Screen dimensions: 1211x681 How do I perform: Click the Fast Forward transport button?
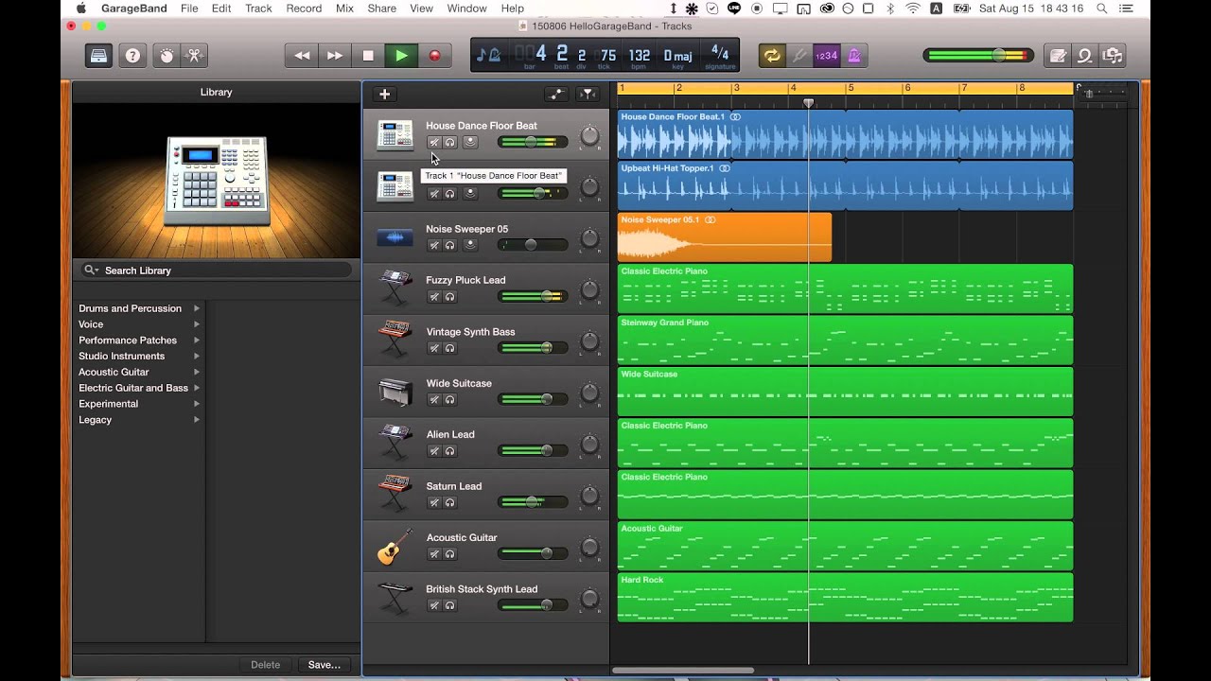335,55
